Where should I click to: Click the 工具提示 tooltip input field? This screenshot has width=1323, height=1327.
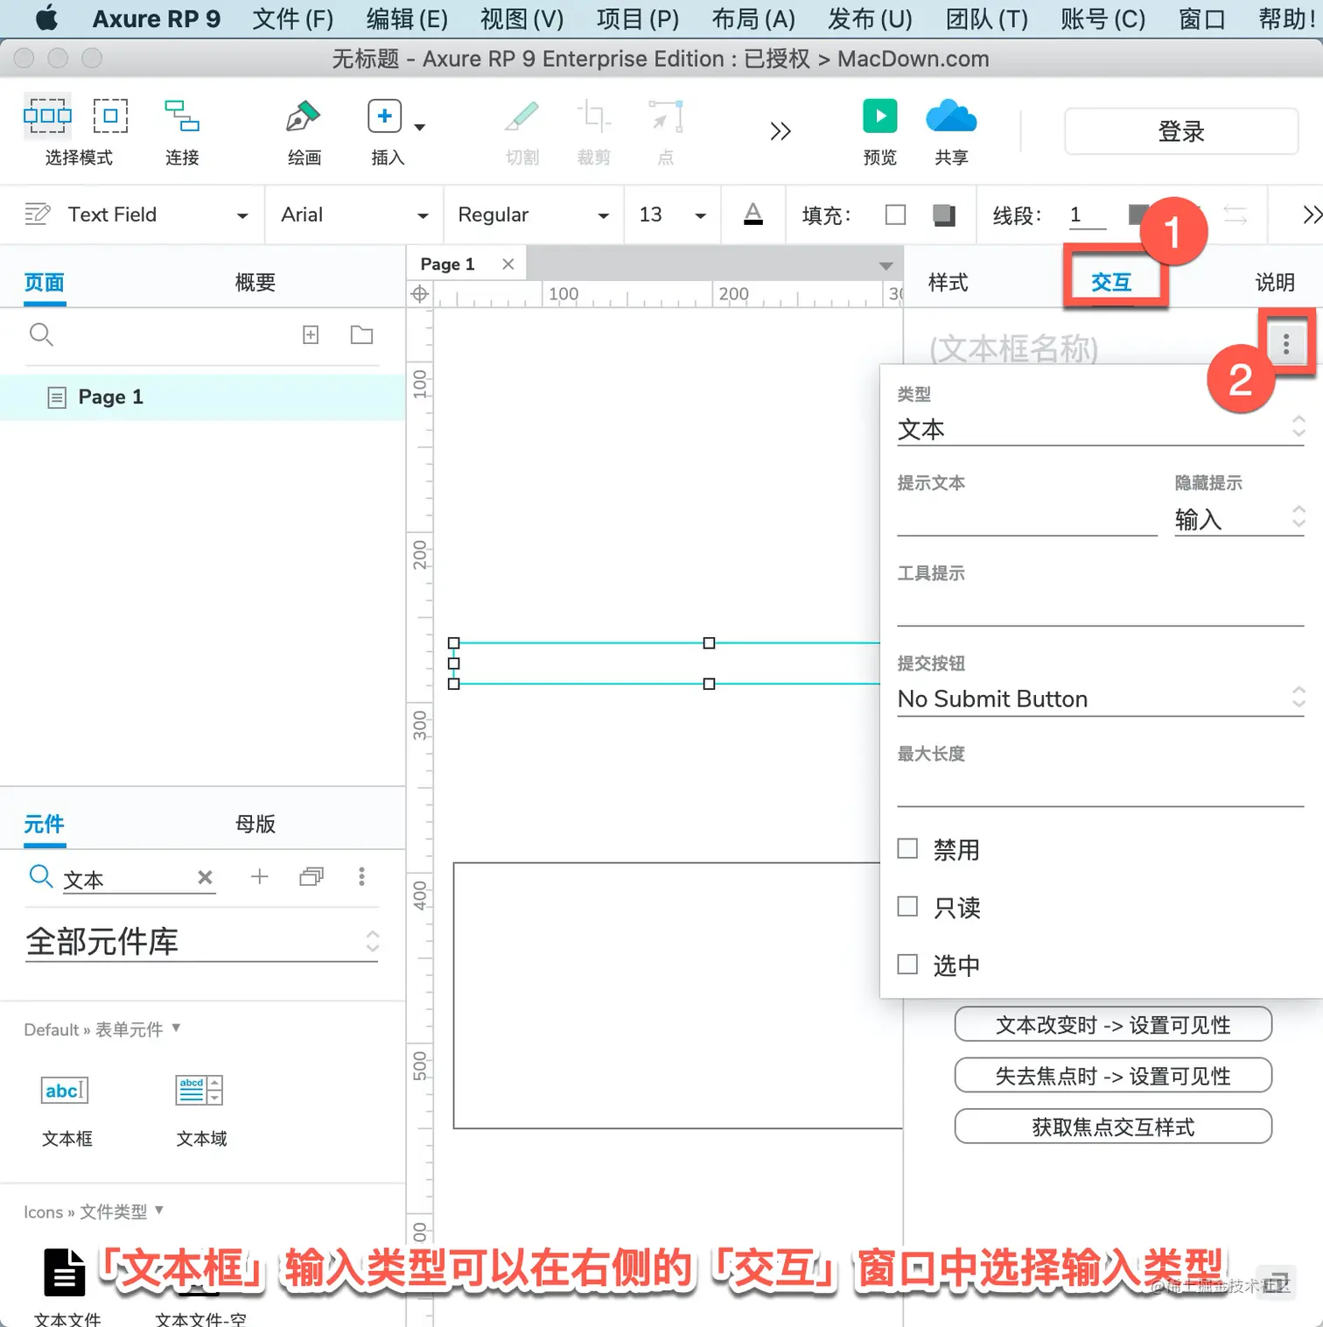[x=1101, y=609]
